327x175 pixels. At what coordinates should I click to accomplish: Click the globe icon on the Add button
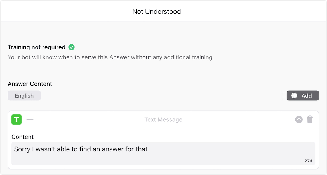click(294, 96)
